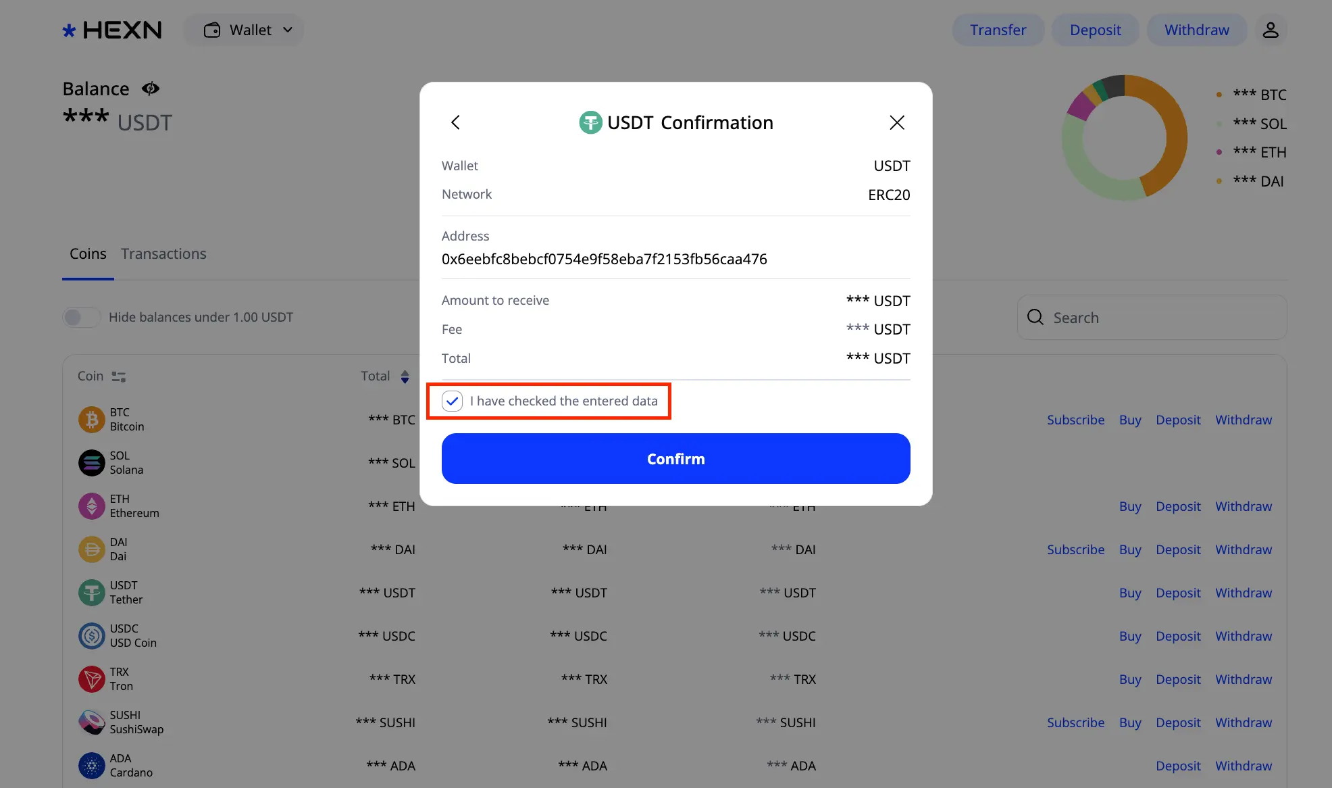Toggle balance visibility eye icon
This screenshot has width=1332, height=788.
click(150, 89)
